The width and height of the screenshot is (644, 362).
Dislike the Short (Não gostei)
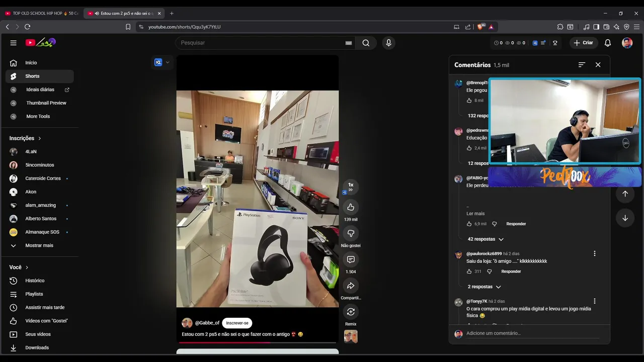pos(351,233)
